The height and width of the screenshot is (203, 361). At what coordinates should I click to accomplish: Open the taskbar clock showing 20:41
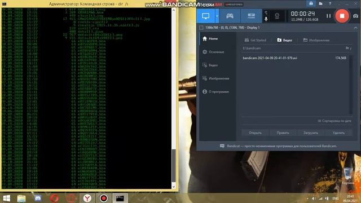coord(350,198)
